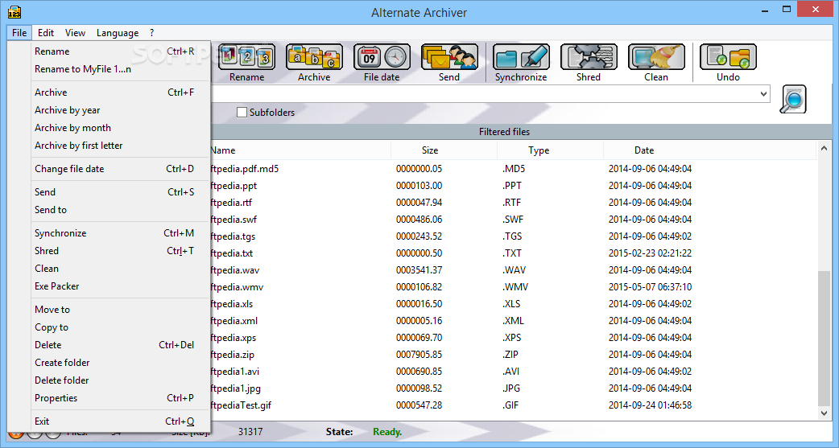
Task: Open the Synchronize tool
Action: [x=521, y=57]
